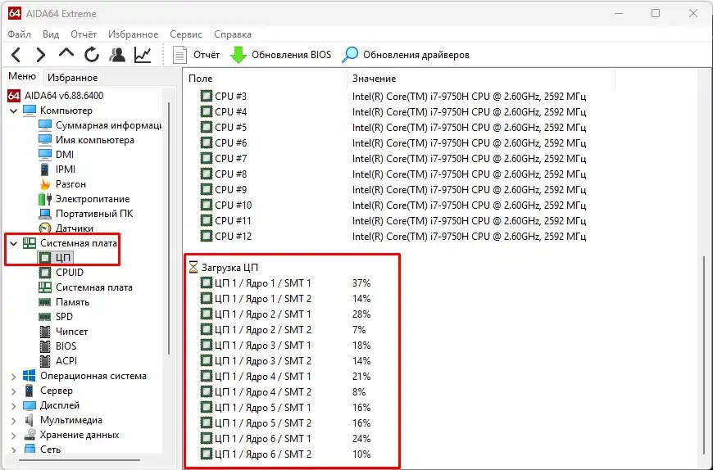This screenshot has height=470, width=713.
Task: Select row ЦП 1 / Ядро 6 / SMT 2
Action: coord(285,454)
